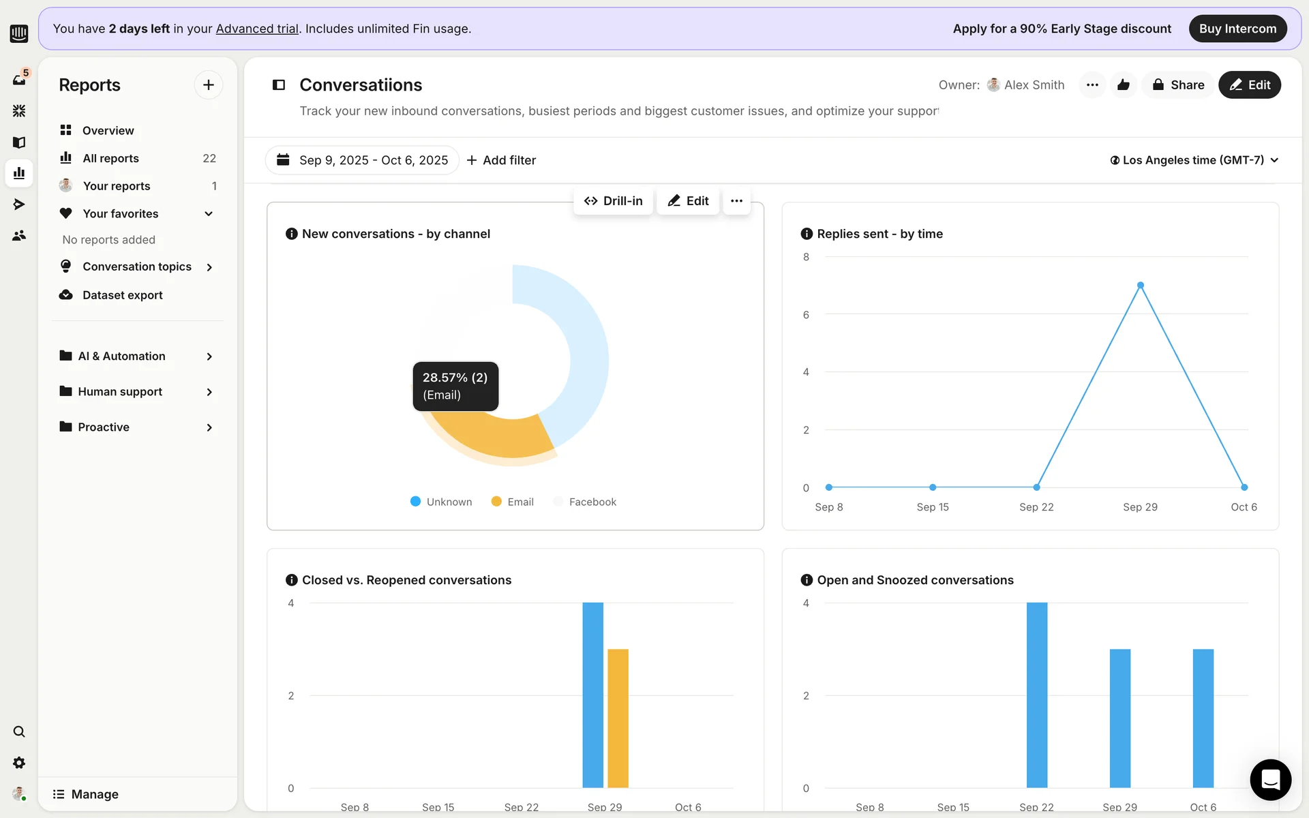Open the Inbox icon in left rail
This screenshot has height=818, width=1309.
(19, 80)
